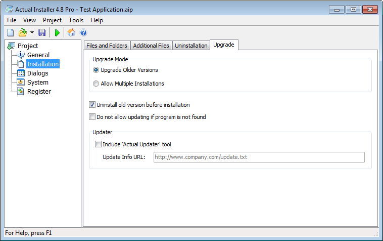This screenshot has height=241, width=383.
Task: Click the Installation page icon in tree
Action: pos(21,64)
